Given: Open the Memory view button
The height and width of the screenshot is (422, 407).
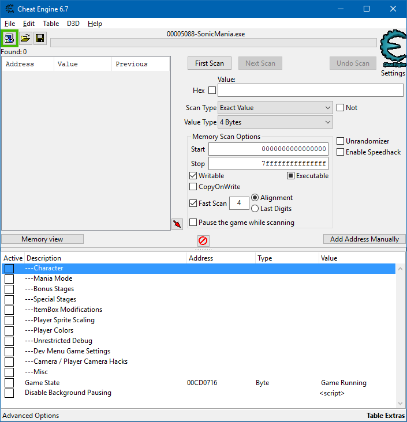Looking at the screenshot, I should (x=42, y=239).
